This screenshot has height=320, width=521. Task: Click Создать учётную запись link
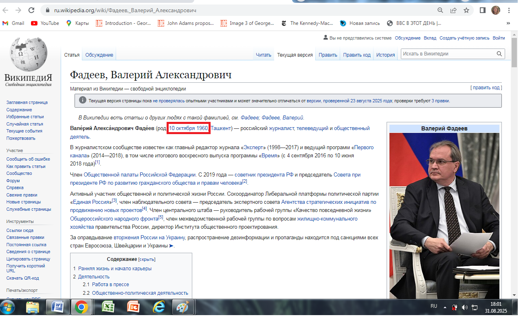click(464, 38)
